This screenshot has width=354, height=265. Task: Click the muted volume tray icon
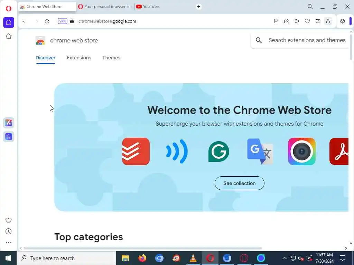point(301,258)
